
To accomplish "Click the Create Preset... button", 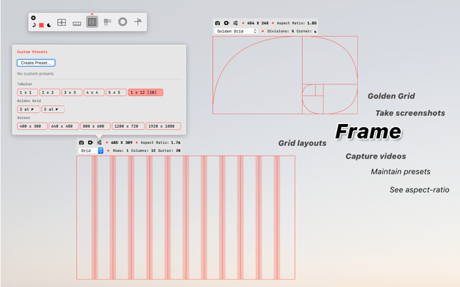I will click(36, 62).
